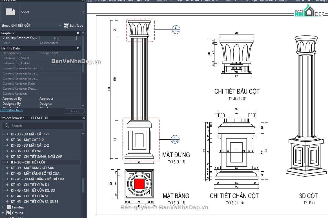Select sheet KT- 40 - MẶT BẰNG BỐ TRÍ CỬA

coord(35,173)
